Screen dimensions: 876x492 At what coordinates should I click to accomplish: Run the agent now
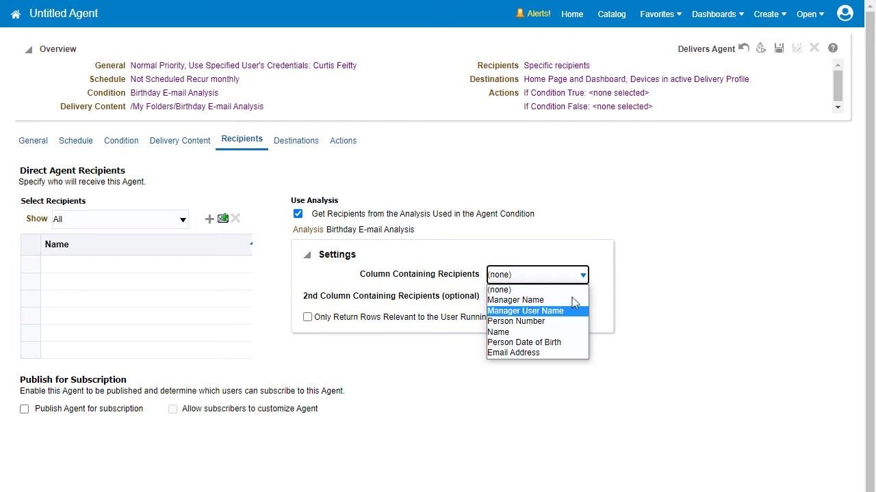[761, 48]
